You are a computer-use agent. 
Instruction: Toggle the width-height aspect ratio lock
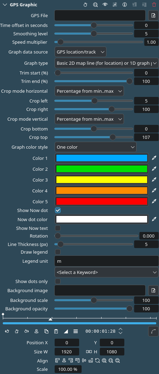click(89, 352)
